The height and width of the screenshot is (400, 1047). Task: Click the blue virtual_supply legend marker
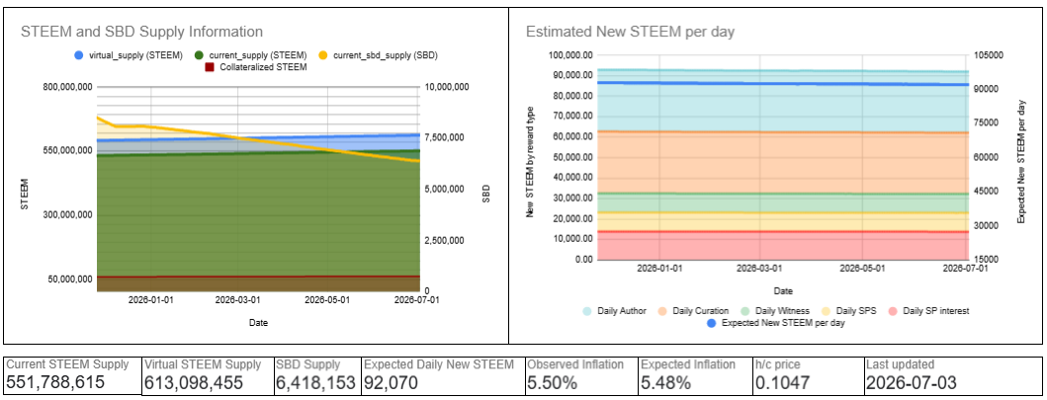coord(79,56)
